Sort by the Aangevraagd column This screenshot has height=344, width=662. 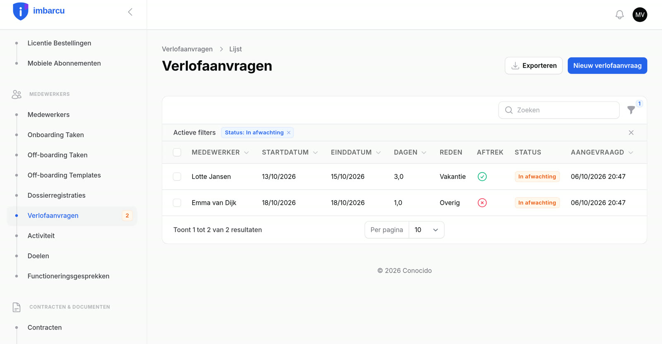click(x=602, y=152)
